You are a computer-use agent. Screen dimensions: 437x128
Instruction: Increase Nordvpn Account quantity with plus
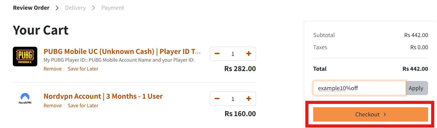click(249, 99)
